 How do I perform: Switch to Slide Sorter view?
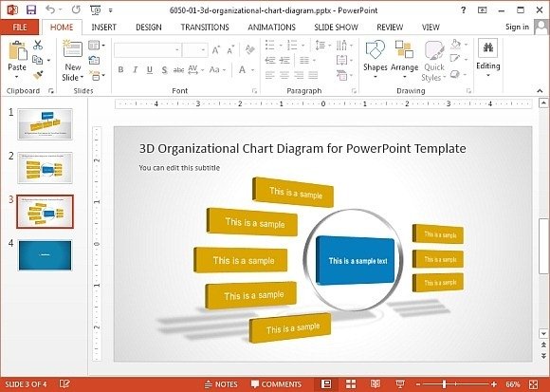pyautogui.click(x=351, y=383)
